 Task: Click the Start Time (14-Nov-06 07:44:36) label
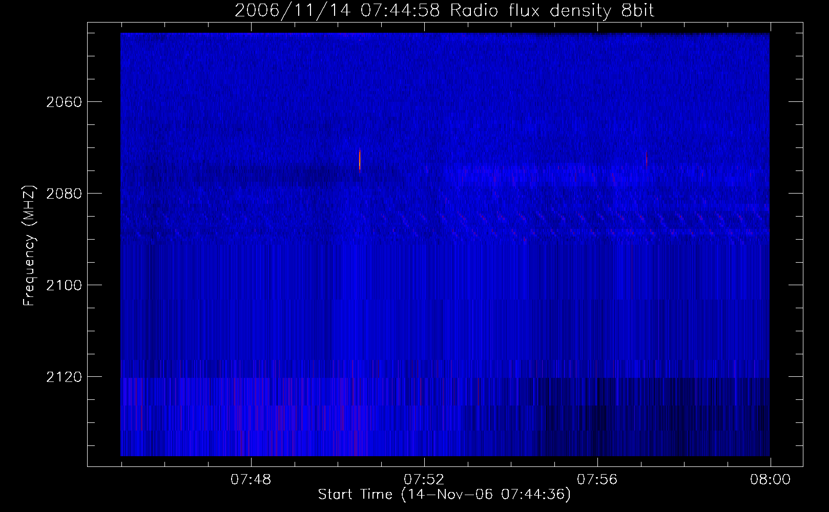[x=444, y=495]
